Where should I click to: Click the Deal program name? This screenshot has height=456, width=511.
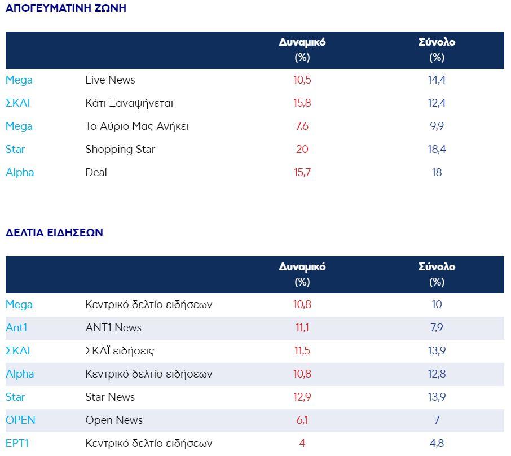(x=96, y=173)
